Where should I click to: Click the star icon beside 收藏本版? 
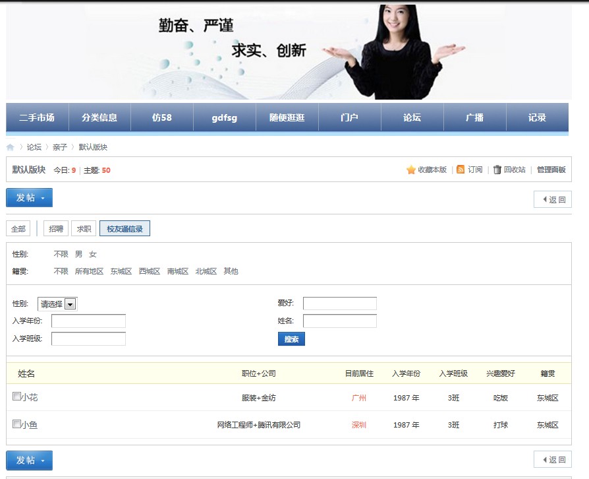coord(411,170)
